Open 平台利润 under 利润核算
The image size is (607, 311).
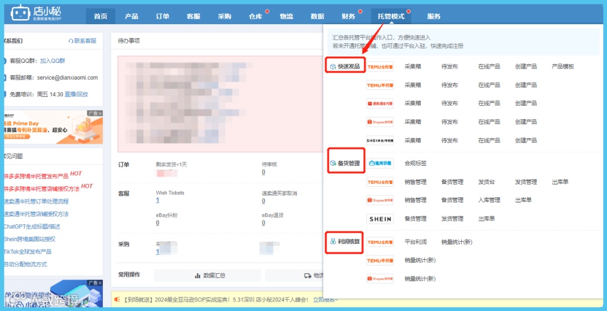click(x=416, y=242)
